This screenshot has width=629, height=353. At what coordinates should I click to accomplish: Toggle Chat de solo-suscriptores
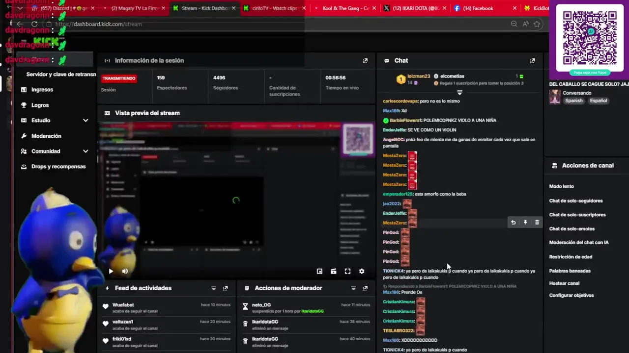[x=577, y=215]
